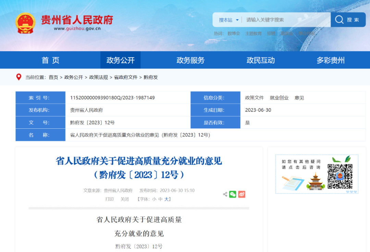The width and height of the screenshot is (370, 252).
Task: Click the 关闭 close link
Action: [125, 199]
